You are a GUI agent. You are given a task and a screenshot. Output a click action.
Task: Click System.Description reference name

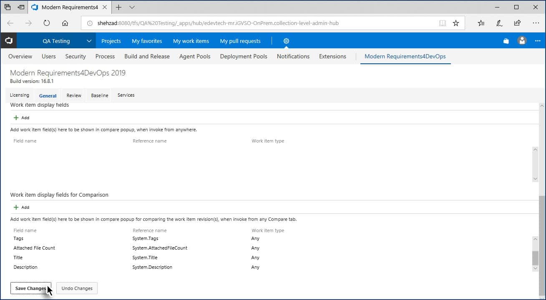(152, 267)
